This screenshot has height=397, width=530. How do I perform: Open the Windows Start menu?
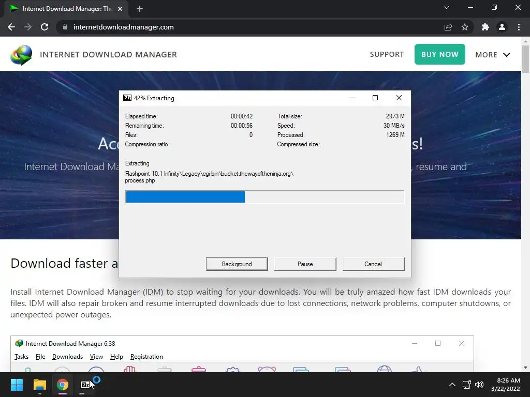[17, 385]
